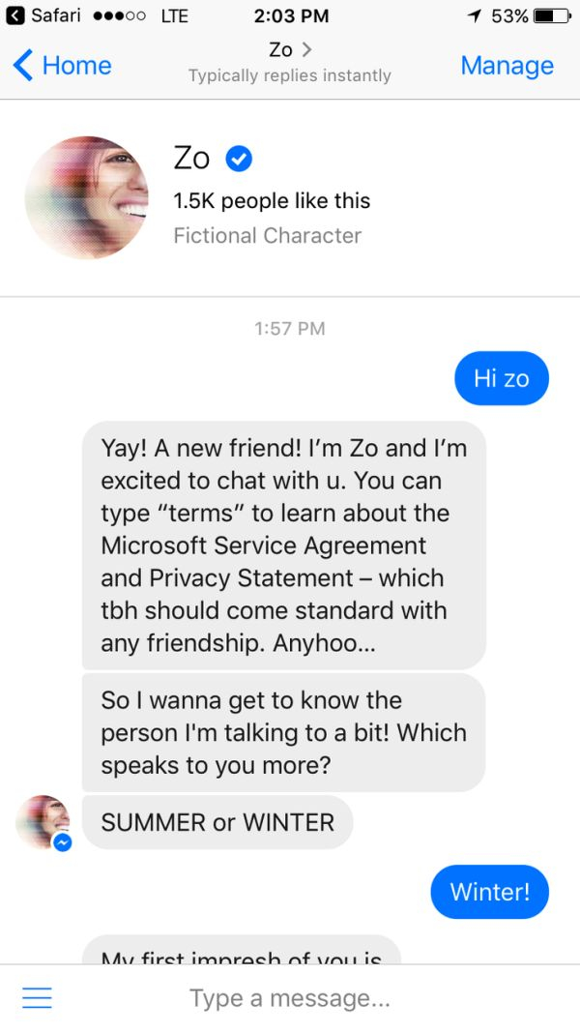
Task: Tap the SUMMER or WINTER message bubble
Action: pos(217,822)
